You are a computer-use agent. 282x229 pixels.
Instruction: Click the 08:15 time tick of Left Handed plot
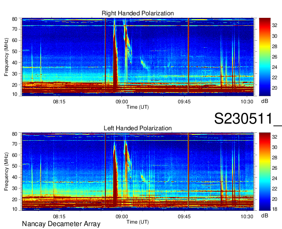click(59, 216)
